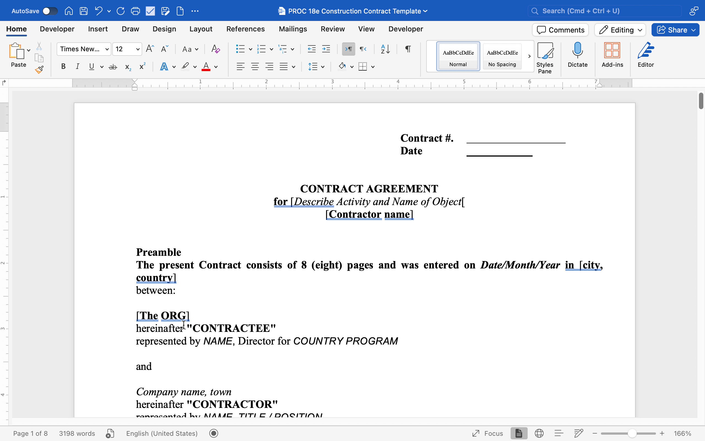
Task: Click the Comments button
Action: click(560, 30)
